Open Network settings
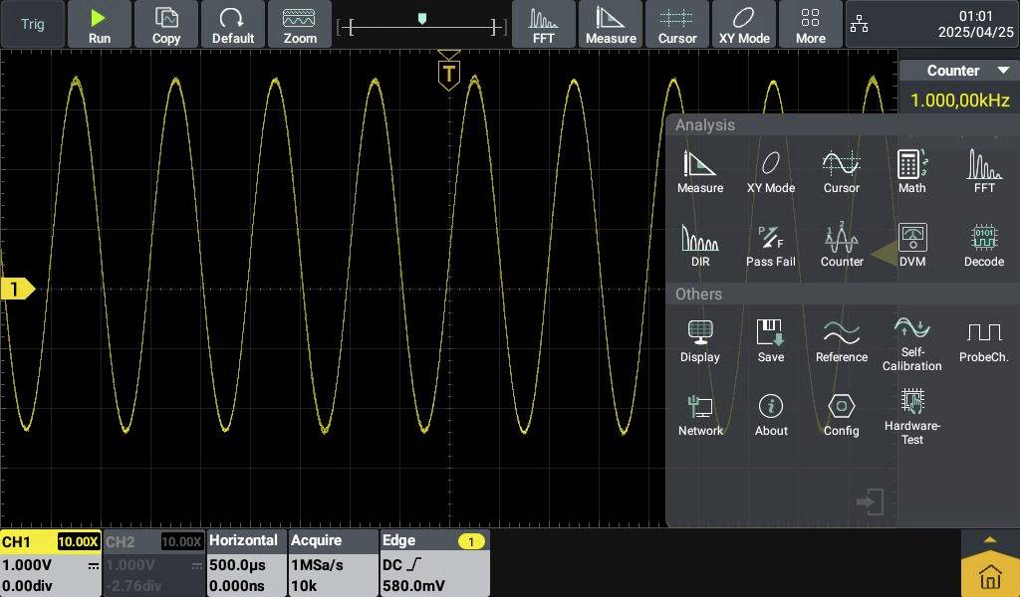 pyautogui.click(x=700, y=414)
